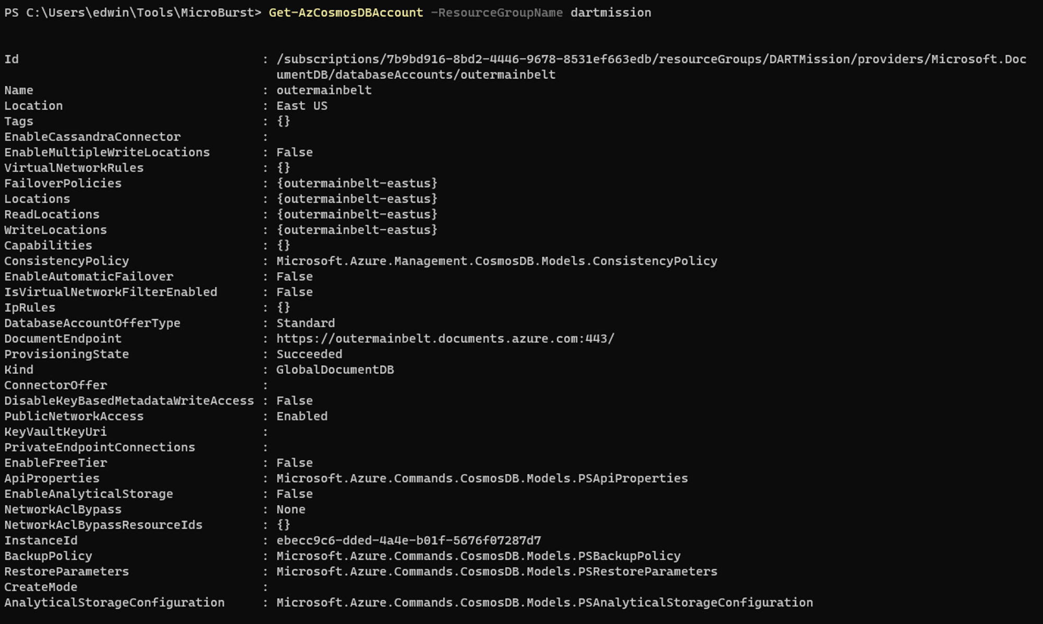Click the ConsistencyPolicy model type value
Viewport: 1043px width, 624px height.
(x=496, y=261)
